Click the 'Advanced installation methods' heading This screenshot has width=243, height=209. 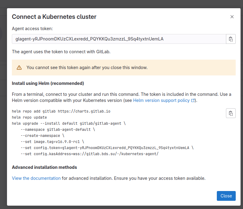tap(44, 167)
